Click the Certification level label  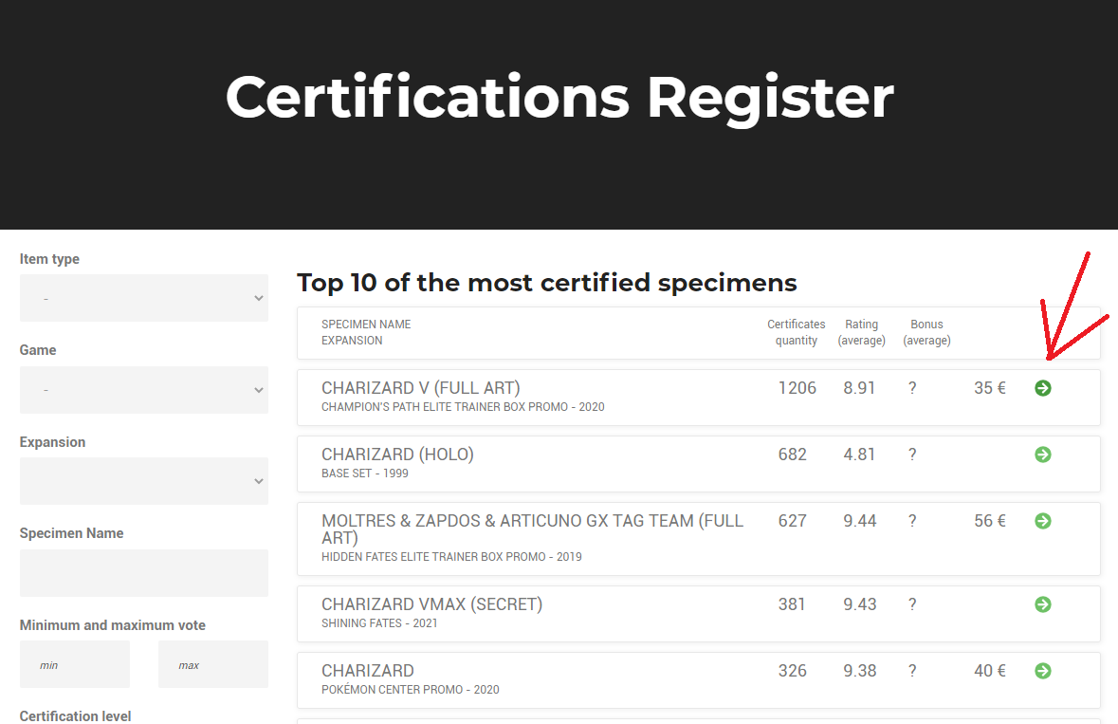coord(76,716)
